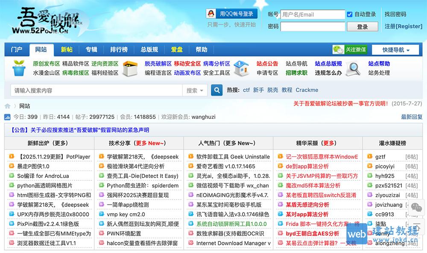This screenshot has height=253, width=427.
Task: Click the back-to-top arrow in the floating sidebar
Action: coord(417,227)
